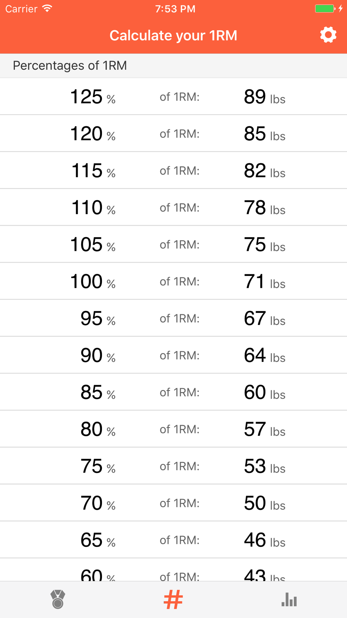This screenshot has width=347, height=618.
Task: Tap the 115% row showing 82 lbs
Action: [x=173, y=171]
